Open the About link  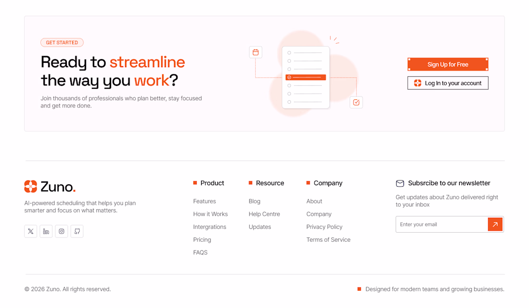(x=314, y=201)
